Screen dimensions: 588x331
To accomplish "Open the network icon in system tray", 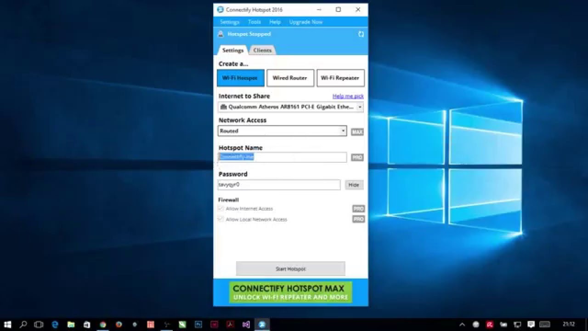I will pos(517,324).
